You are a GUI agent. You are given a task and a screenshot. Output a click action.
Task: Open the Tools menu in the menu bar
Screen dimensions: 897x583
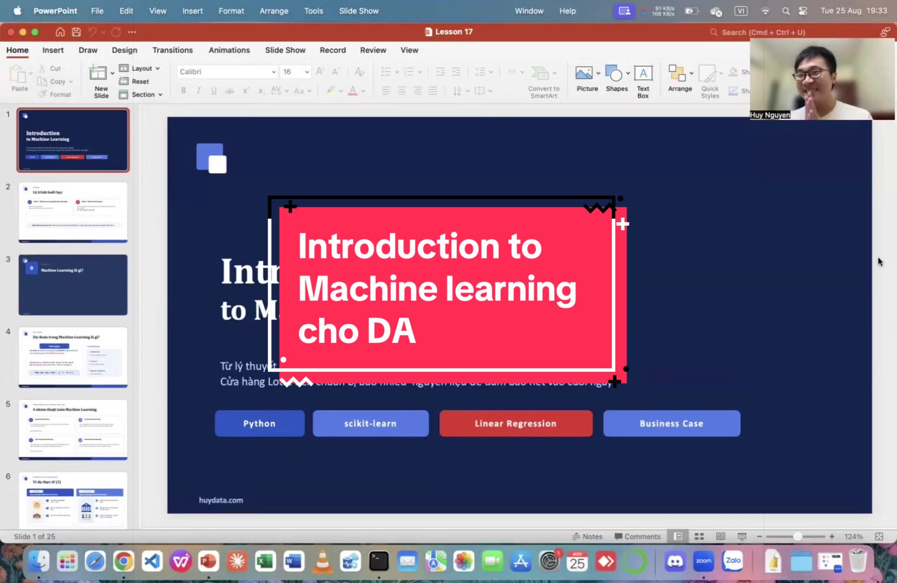(x=314, y=11)
